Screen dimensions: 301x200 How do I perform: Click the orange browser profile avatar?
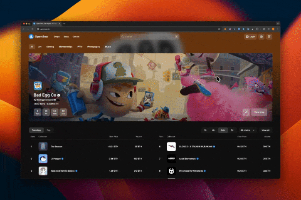pyautogui.click(x=273, y=29)
